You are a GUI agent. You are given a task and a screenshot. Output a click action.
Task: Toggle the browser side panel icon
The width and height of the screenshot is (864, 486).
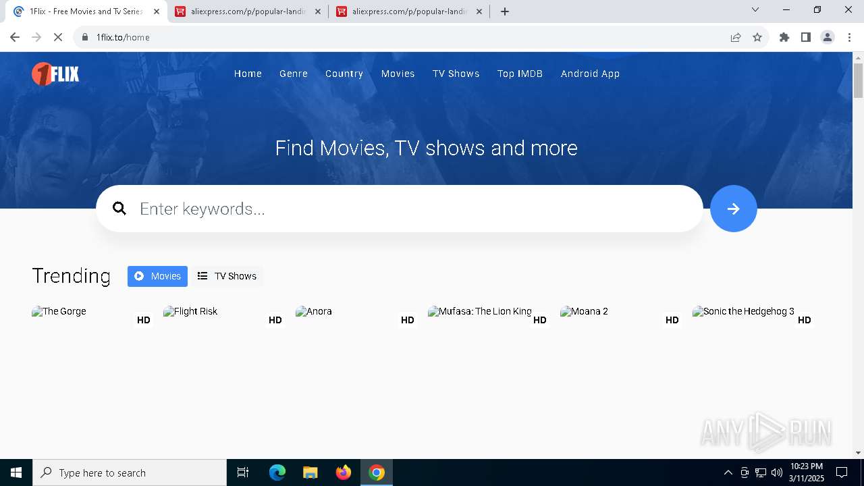[x=806, y=37]
